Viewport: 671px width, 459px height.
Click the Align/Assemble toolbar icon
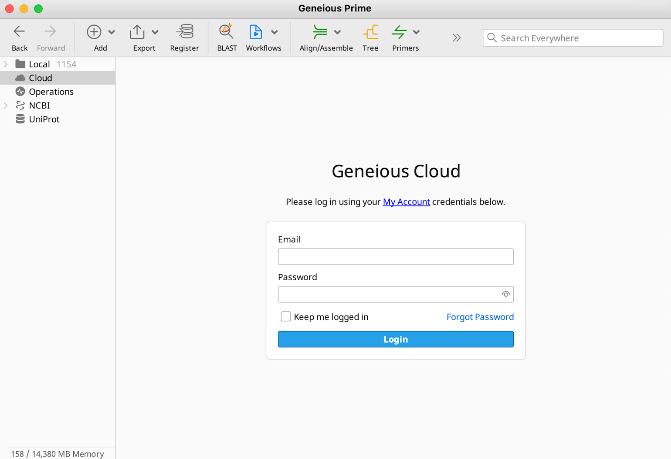point(320,32)
